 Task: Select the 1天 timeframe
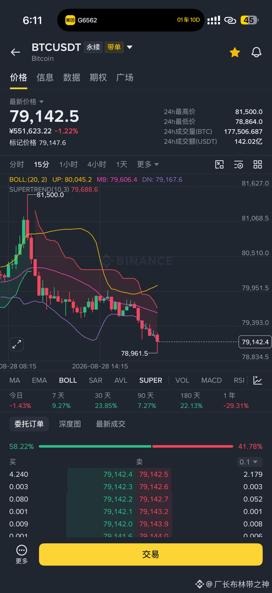[x=122, y=164]
